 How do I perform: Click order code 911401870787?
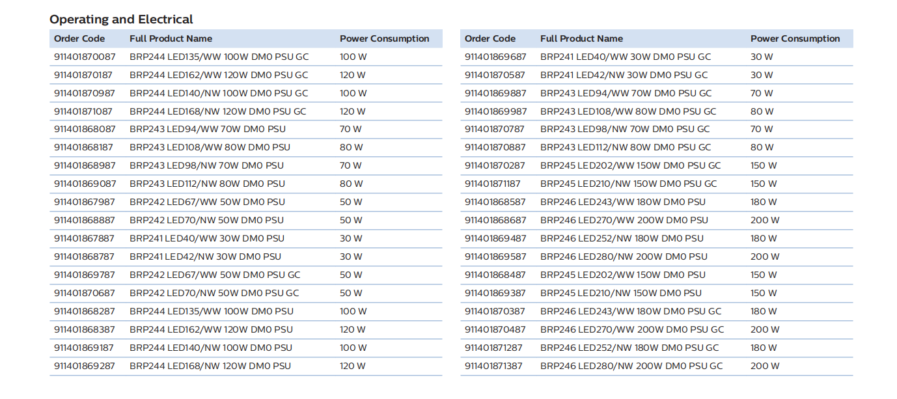(x=495, y=129)
